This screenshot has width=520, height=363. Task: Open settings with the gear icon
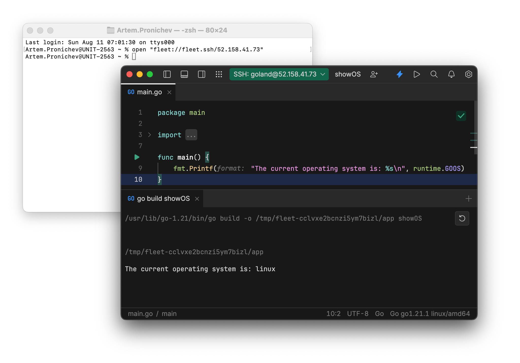(x=468, y=74)
